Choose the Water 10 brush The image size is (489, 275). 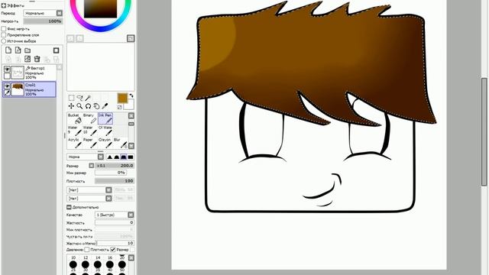coord(90,131)
